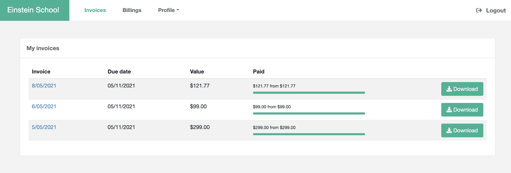Go to the Billings tab
Viewport: 511px width, 173px height.
132,10
